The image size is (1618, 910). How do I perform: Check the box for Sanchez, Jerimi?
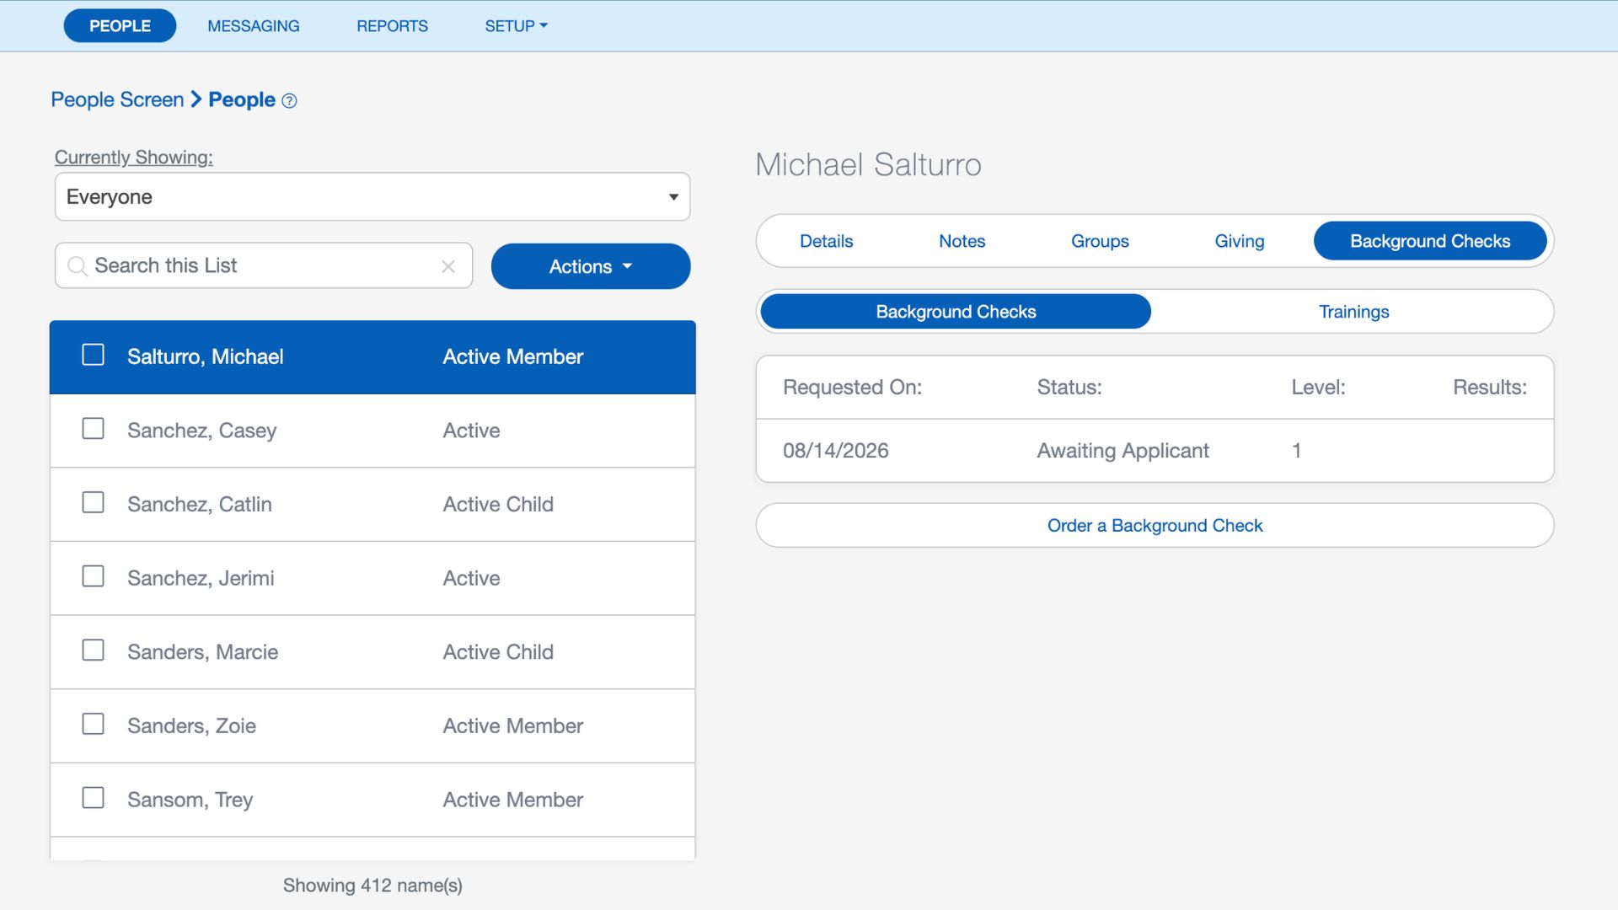click(x=93, y=576)
